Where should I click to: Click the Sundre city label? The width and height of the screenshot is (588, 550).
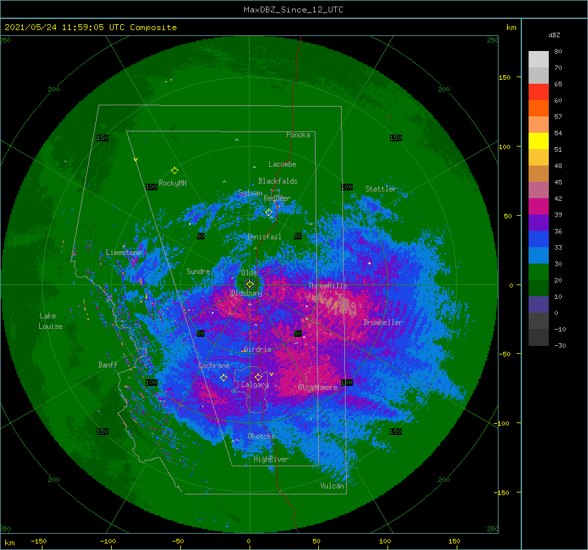coord(198,271)
